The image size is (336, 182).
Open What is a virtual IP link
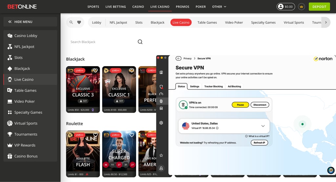coord(257,136)
